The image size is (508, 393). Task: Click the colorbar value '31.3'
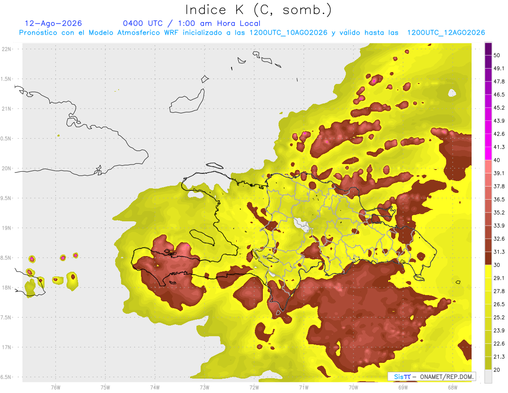499,252
